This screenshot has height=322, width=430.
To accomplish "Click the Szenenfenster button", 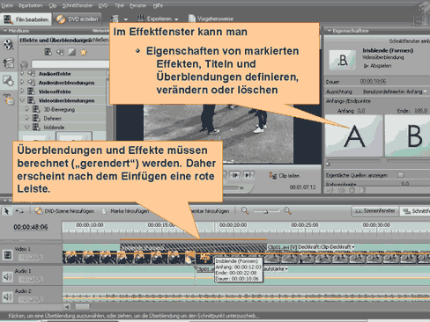I will (x=374, y=211).
